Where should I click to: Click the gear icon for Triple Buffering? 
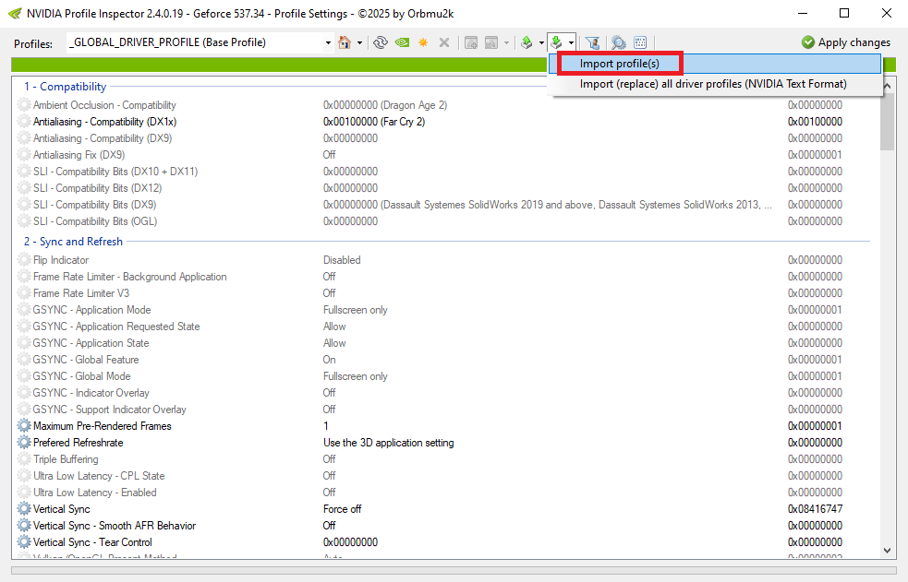24,459
